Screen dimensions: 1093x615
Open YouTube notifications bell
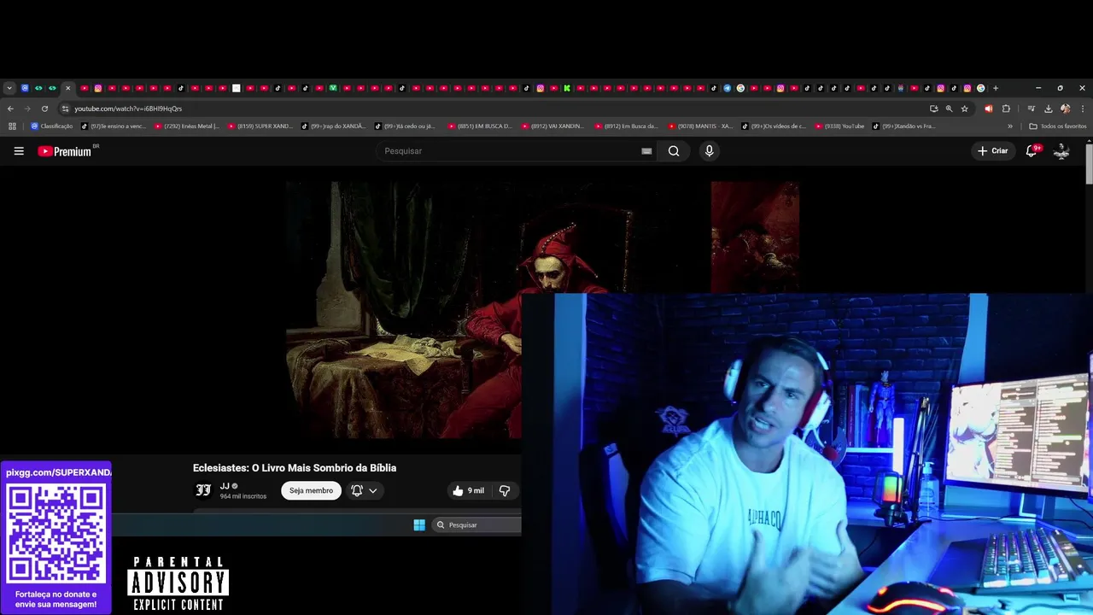[x=1032, y=151]
